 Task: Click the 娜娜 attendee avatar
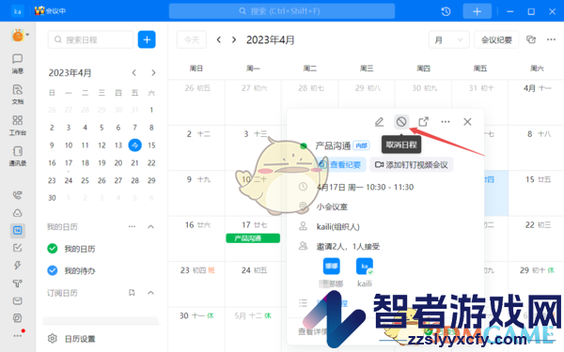coord(331,267)
